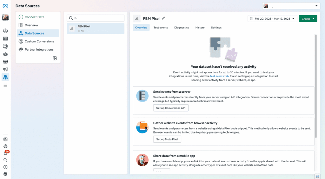Screen dimensions: 325x179
Task: Click the bug report icon
Action: click(x=5, y=174)
